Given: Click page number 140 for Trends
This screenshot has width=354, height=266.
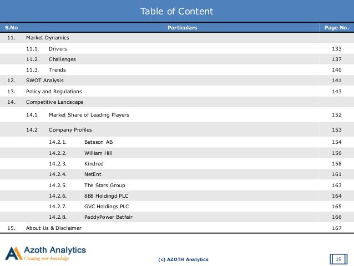Looking at the screenshot, I should click(x=337, y=70).
